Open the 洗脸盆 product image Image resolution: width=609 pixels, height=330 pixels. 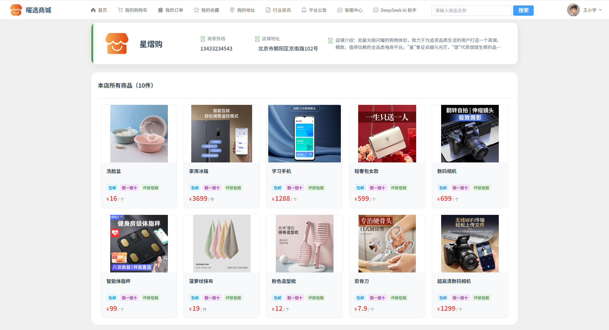point(139,134)
